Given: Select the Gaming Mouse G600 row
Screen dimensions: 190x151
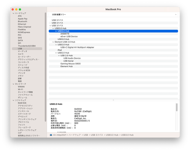Looking at the screenshot, I should [x=113, y=64].
